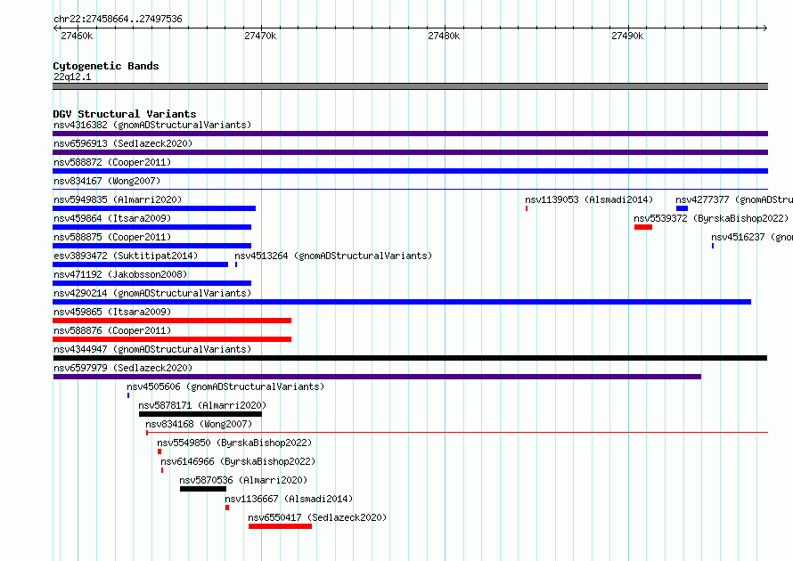Open nsv6550417 (Sedlazeck2020) label

[x=317, y=517]
